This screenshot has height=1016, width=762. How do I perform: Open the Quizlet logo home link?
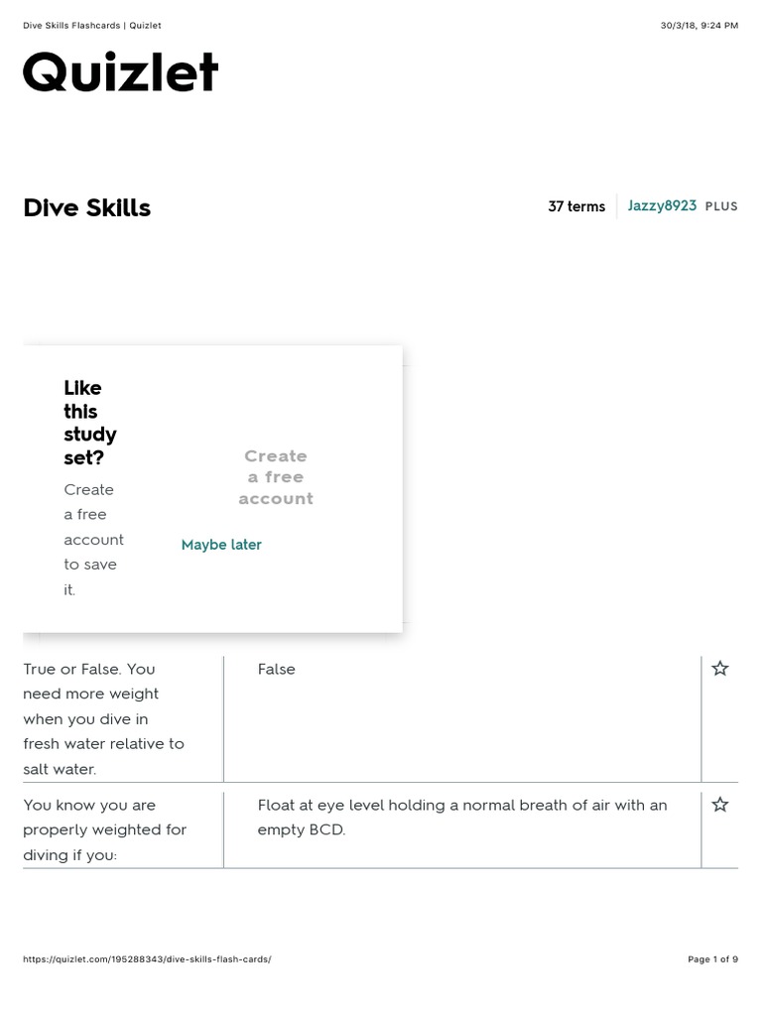[120, 71]
